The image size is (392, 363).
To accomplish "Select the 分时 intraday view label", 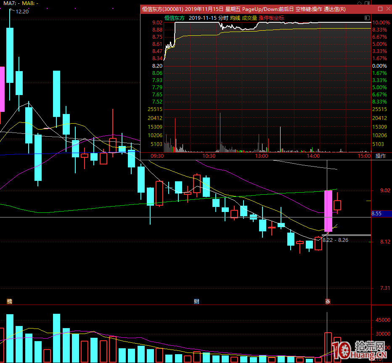I will point(223,18).
